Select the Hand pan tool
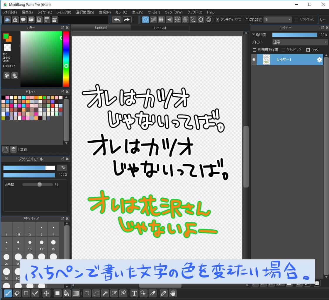329x300 pixels. 173,293
